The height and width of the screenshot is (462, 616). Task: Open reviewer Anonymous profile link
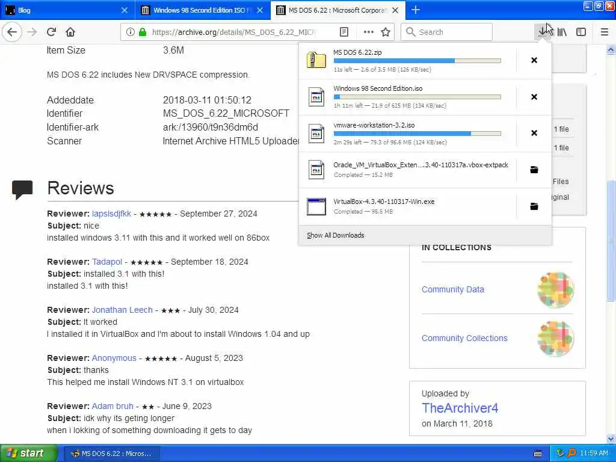pyautogui.click(x=114, y=358)
